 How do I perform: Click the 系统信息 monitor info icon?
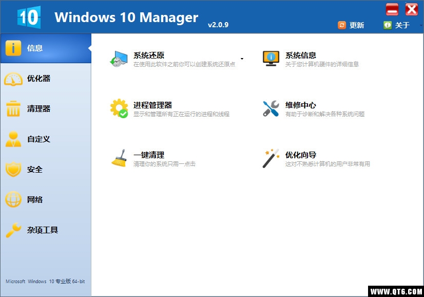tap(271, 59)
